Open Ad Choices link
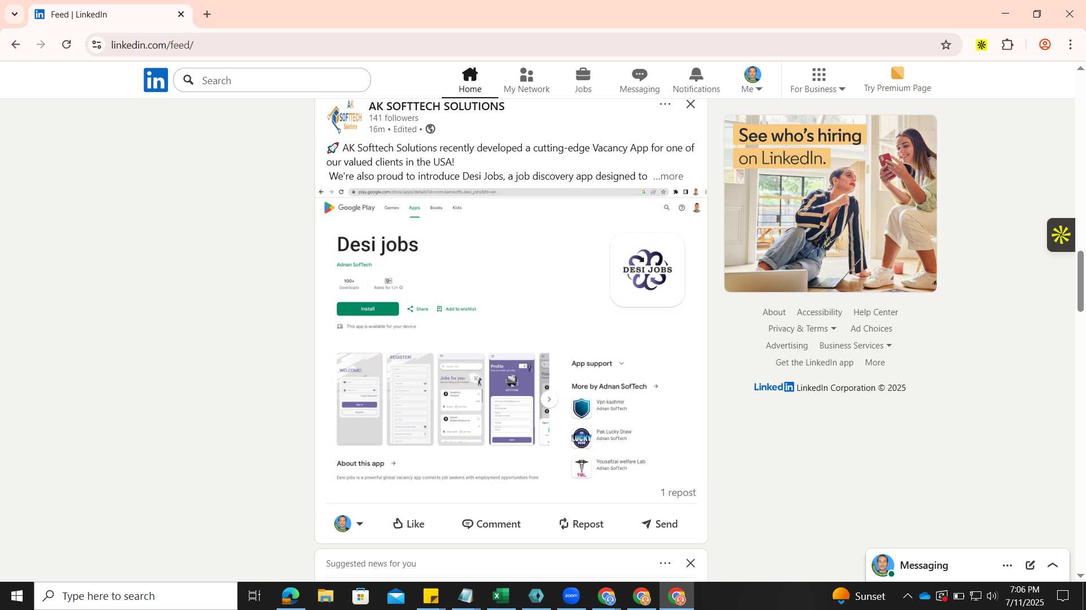1086x610 pixels. coord(871,329)
